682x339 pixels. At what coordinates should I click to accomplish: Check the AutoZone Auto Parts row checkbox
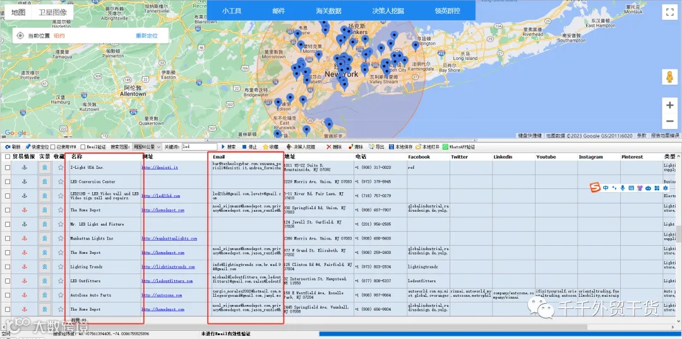pyautogui.click(x=8, y=295)
